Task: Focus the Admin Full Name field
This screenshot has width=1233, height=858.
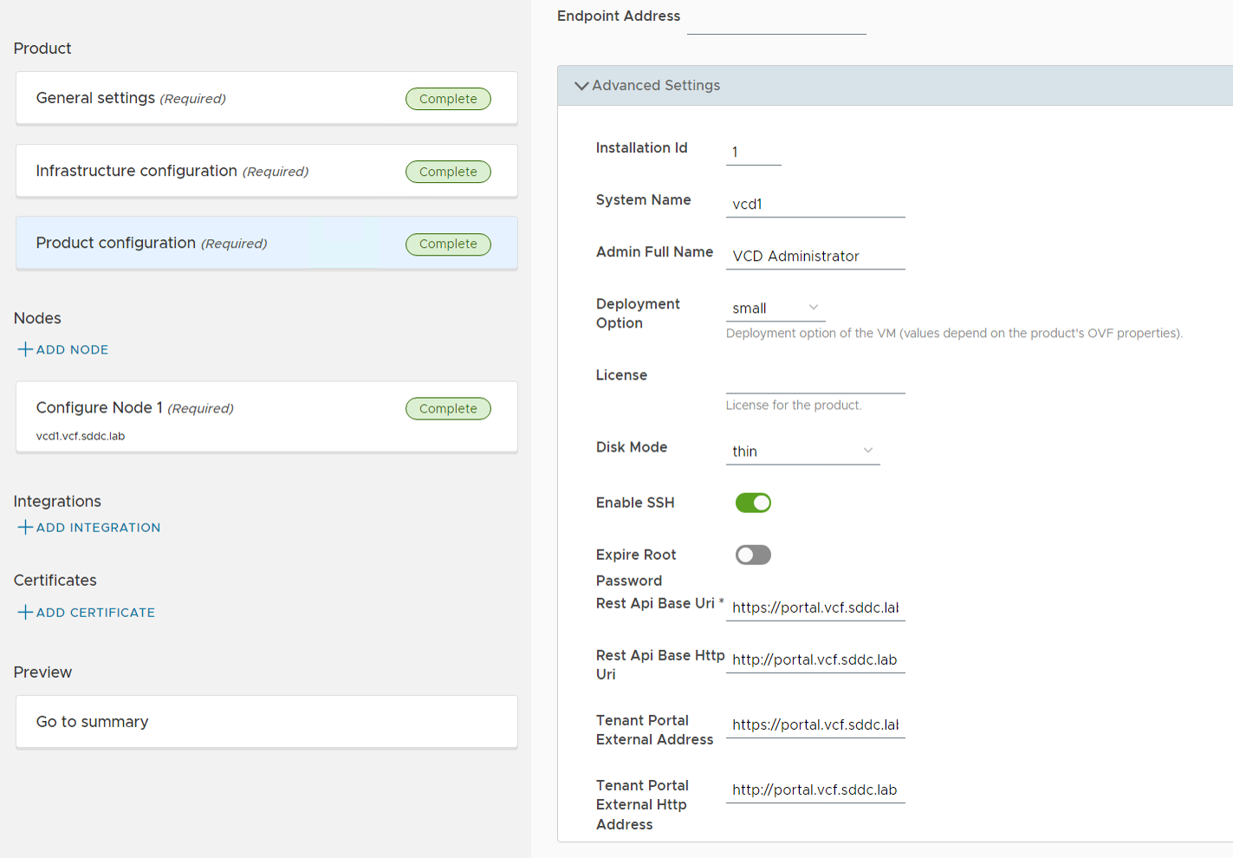Action: pyautogui.click(x=814, y=257)
